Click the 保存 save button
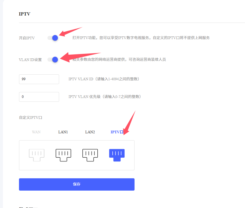The height and width of the screenshot is (208, 245). point(77,184)
